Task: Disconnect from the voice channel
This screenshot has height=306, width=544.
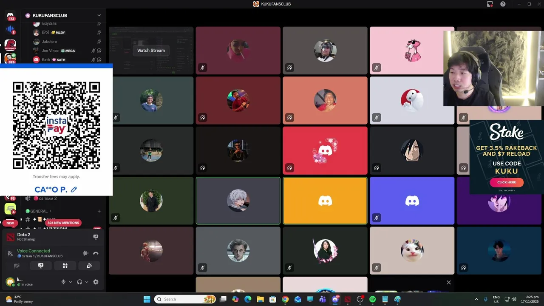Action: (x=96, y=253)
